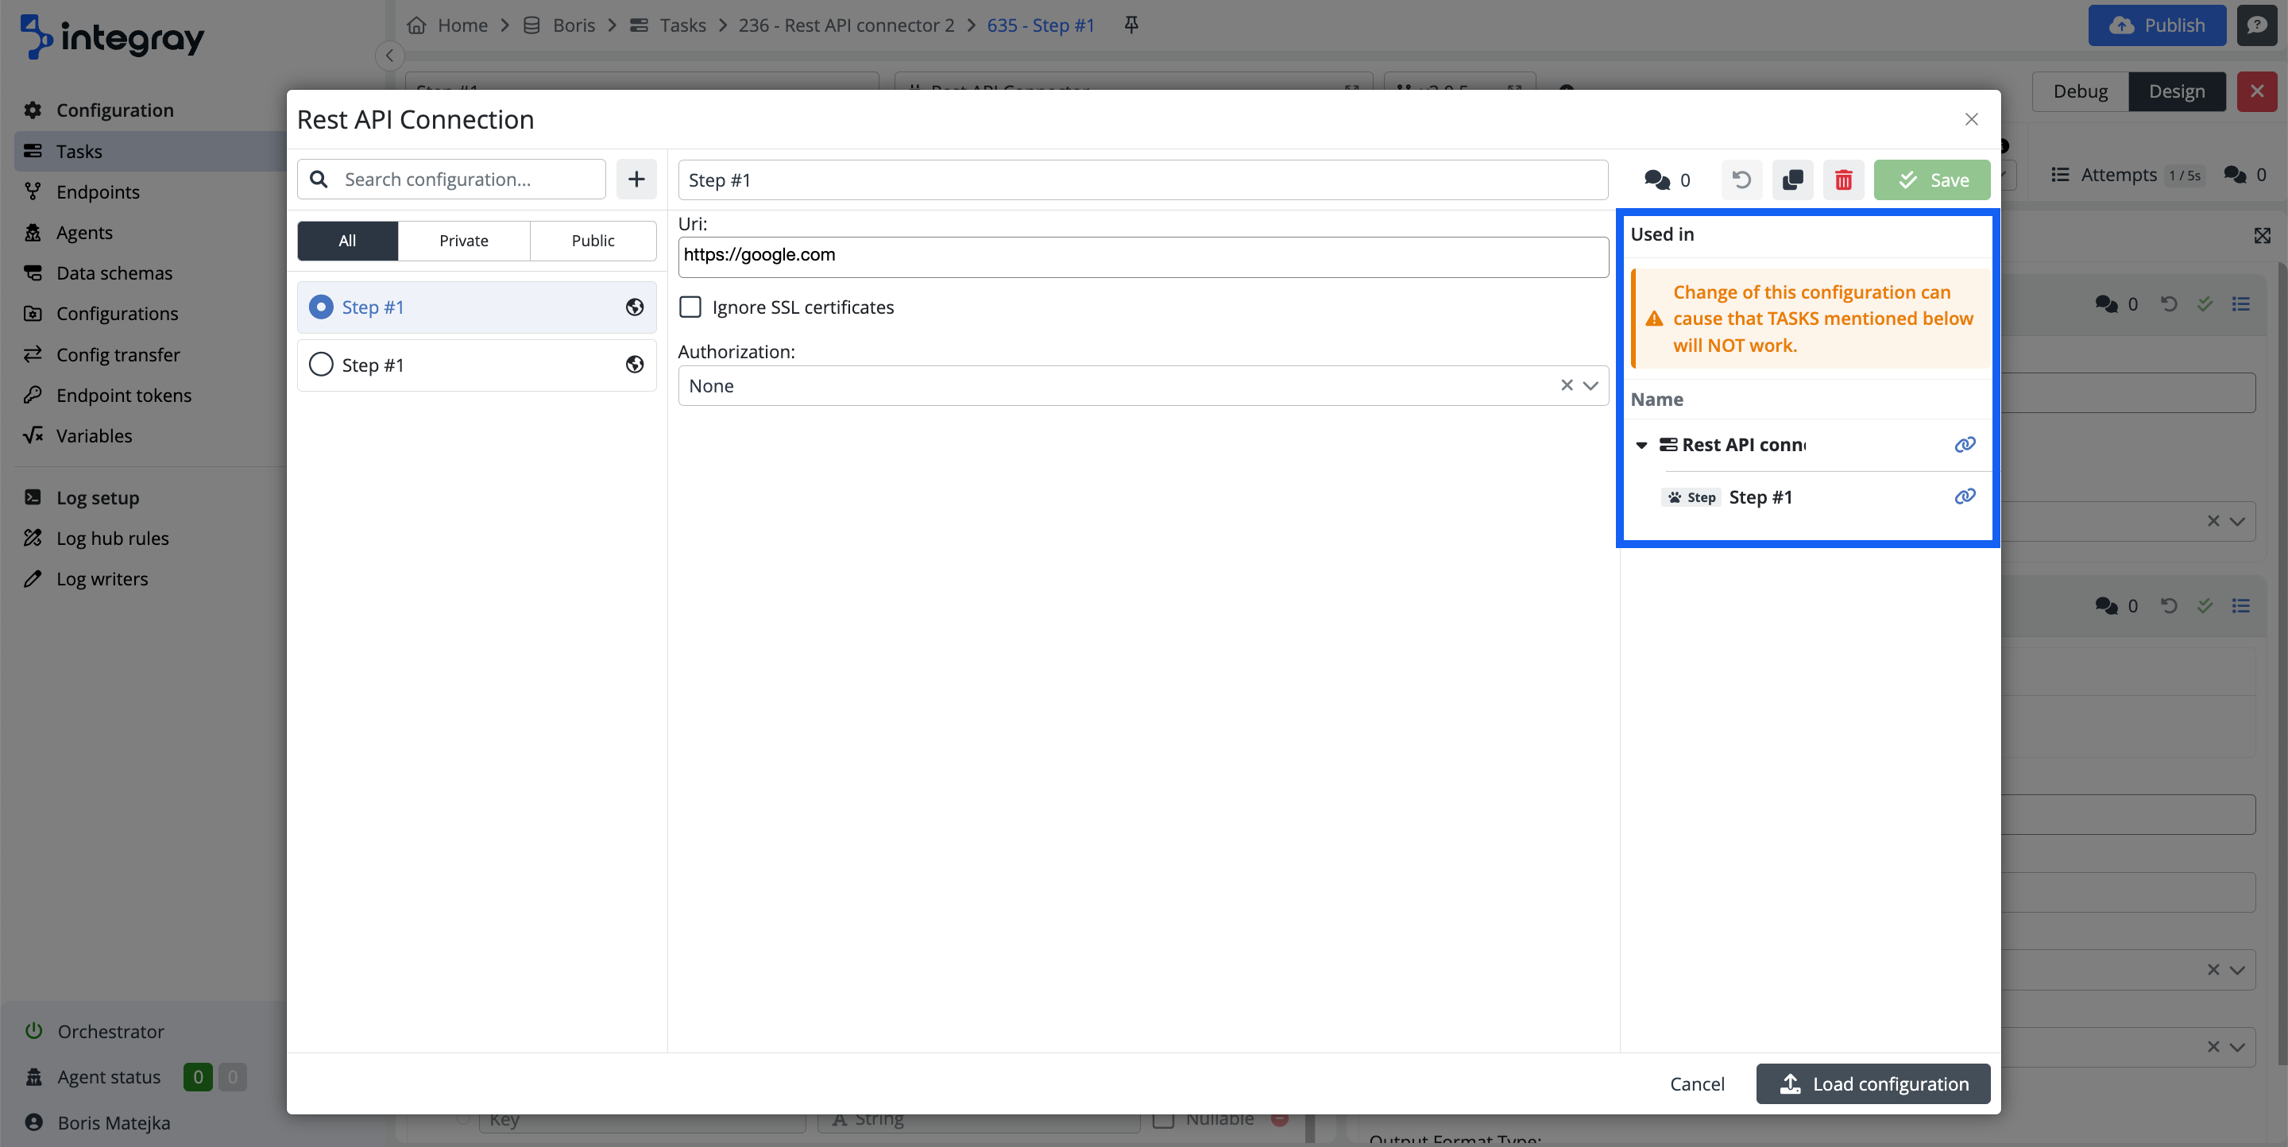Open the link icon beside Rest API conn task
Screen dimensions: 2288x1147
[1965, 445]
